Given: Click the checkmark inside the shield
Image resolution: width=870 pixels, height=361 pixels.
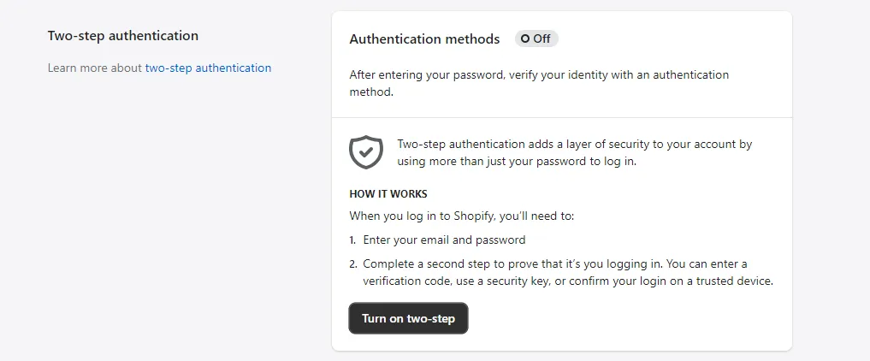Looking at the screenshot, I should click(365, 151).
